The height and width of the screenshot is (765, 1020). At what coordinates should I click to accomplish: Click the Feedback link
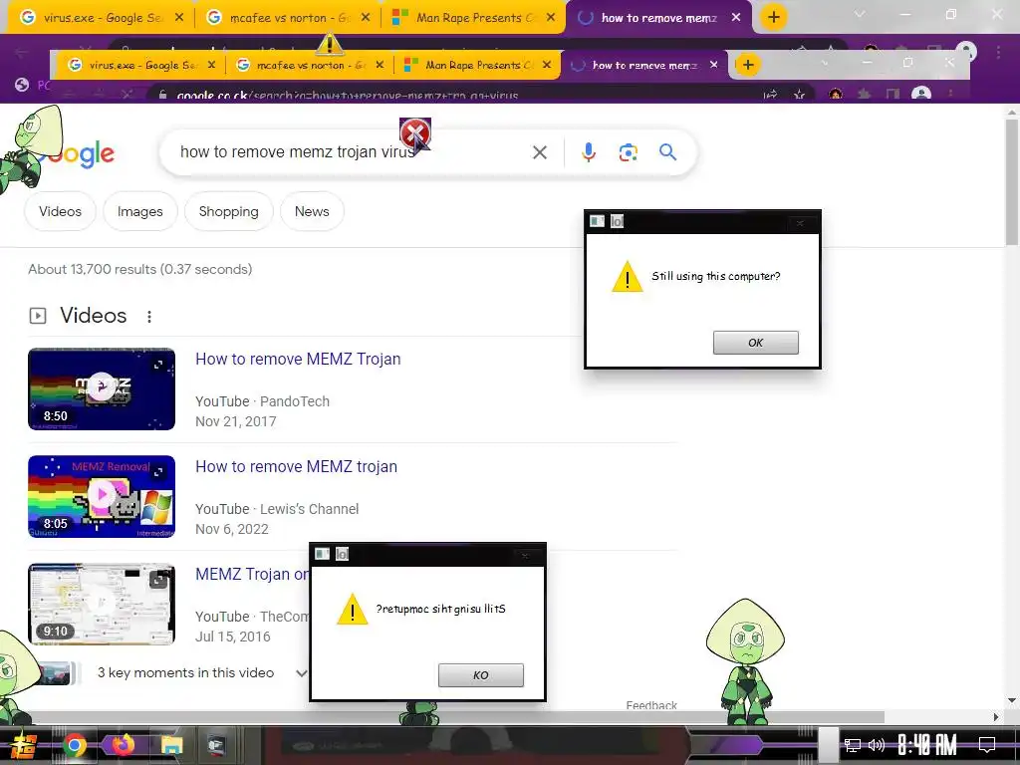pyautogui.click(x=651, y=706)
